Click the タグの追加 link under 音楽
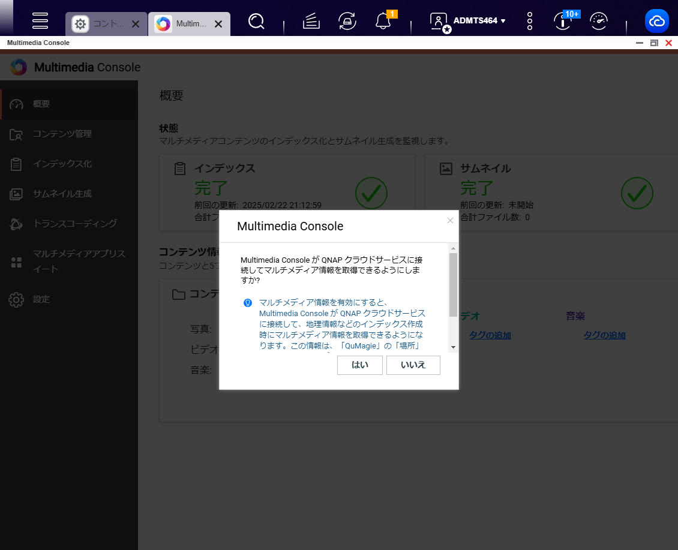 pos(604,335)
